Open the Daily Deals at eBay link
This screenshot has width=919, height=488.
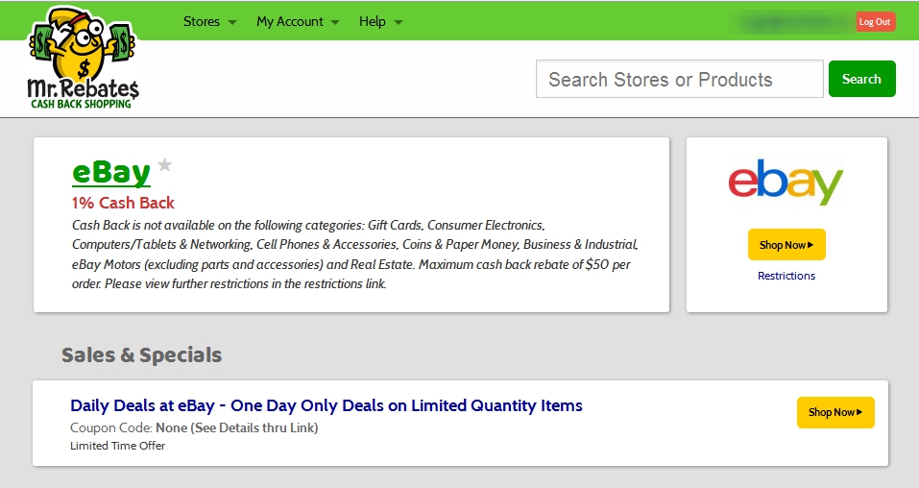pos(326,405)
